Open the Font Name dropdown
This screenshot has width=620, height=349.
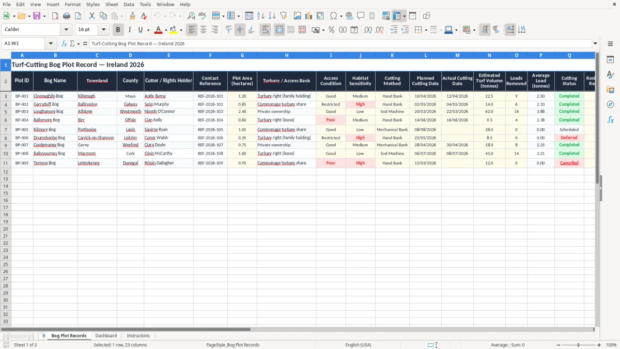pos(66,30)
